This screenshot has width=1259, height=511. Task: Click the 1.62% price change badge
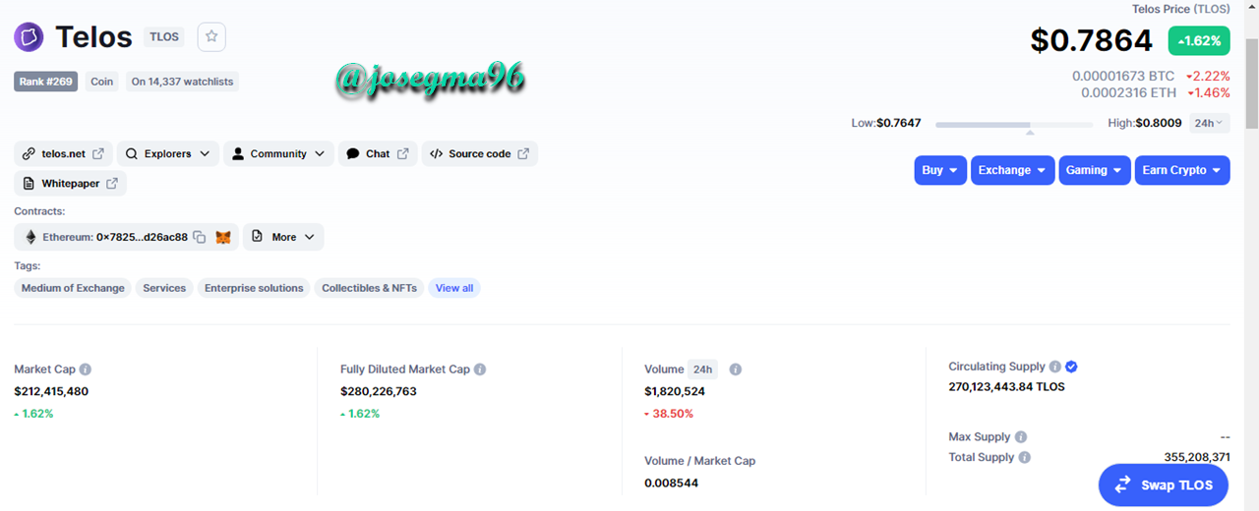click(x=1199, y=41)
